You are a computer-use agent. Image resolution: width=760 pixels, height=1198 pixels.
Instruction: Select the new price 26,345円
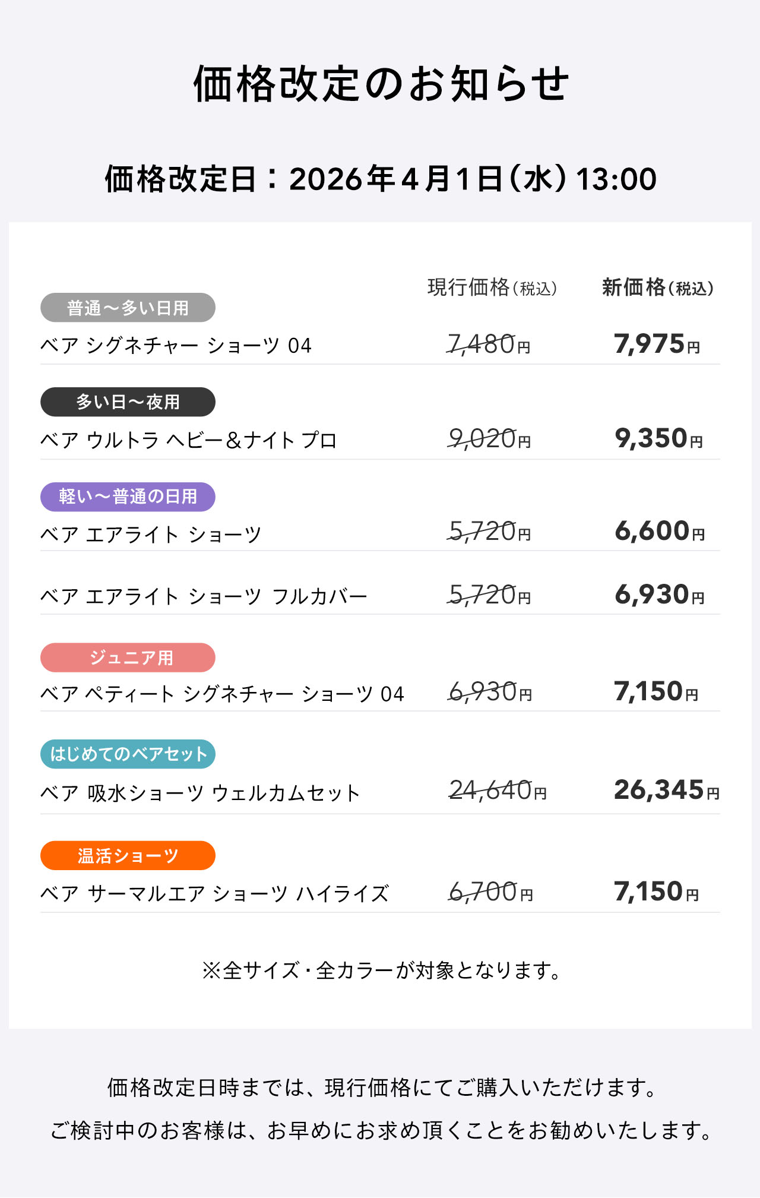tap(666, 790)
